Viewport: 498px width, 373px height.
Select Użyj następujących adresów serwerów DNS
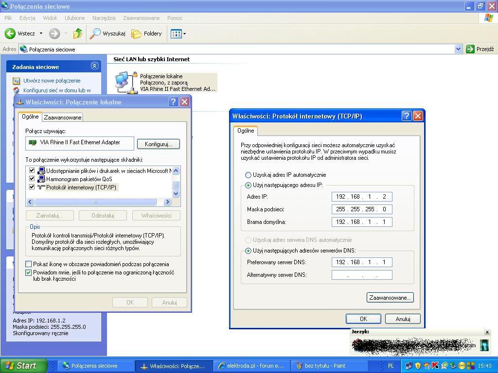(248, 251)
